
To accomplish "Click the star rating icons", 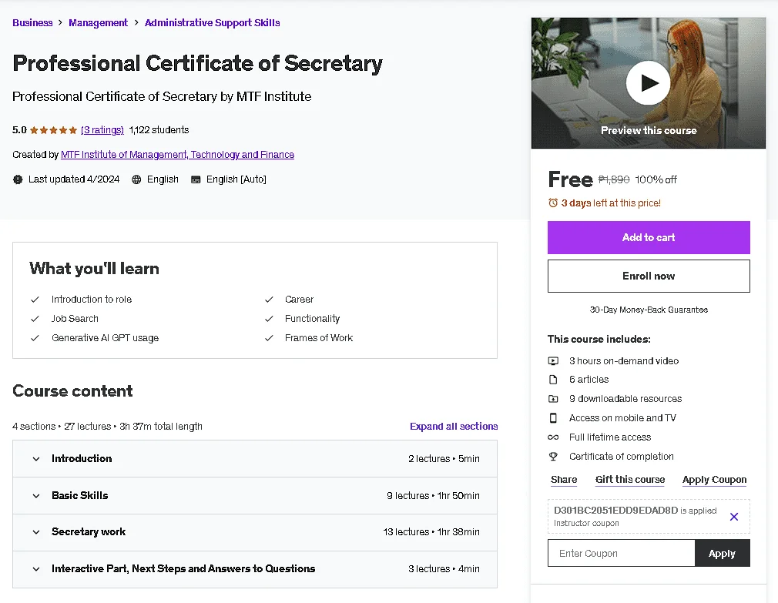I will 54,130.
